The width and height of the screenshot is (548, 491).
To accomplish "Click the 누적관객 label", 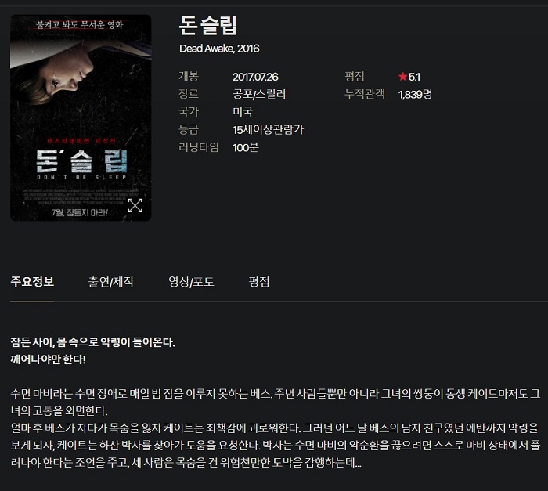I will 365,94.
